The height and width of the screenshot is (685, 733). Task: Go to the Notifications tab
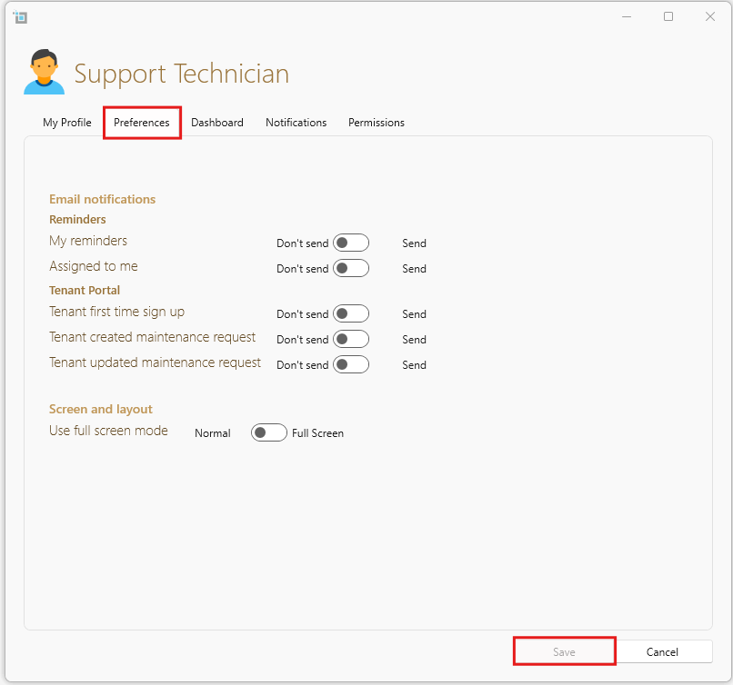pos(296,123)
